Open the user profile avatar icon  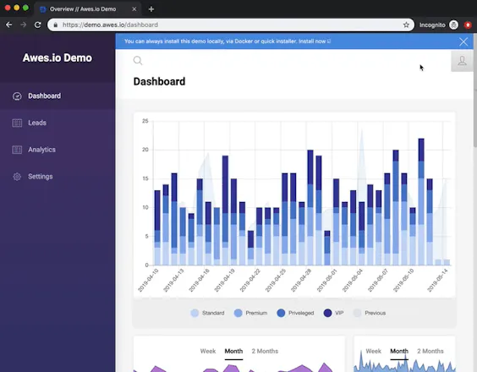(x=462, y=61)
